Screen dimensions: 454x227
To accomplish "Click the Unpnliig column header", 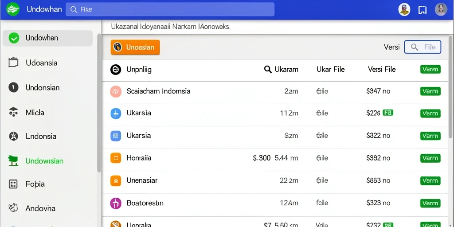I will coord(139,70).
